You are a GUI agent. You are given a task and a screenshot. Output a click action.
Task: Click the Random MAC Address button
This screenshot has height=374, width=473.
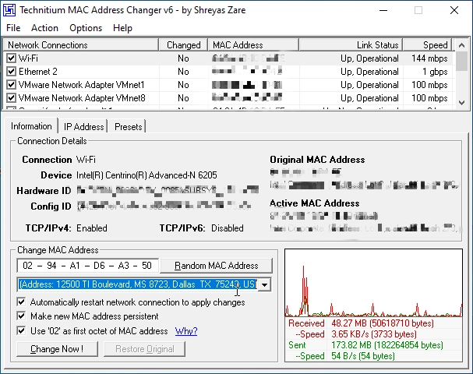point(217,266)
